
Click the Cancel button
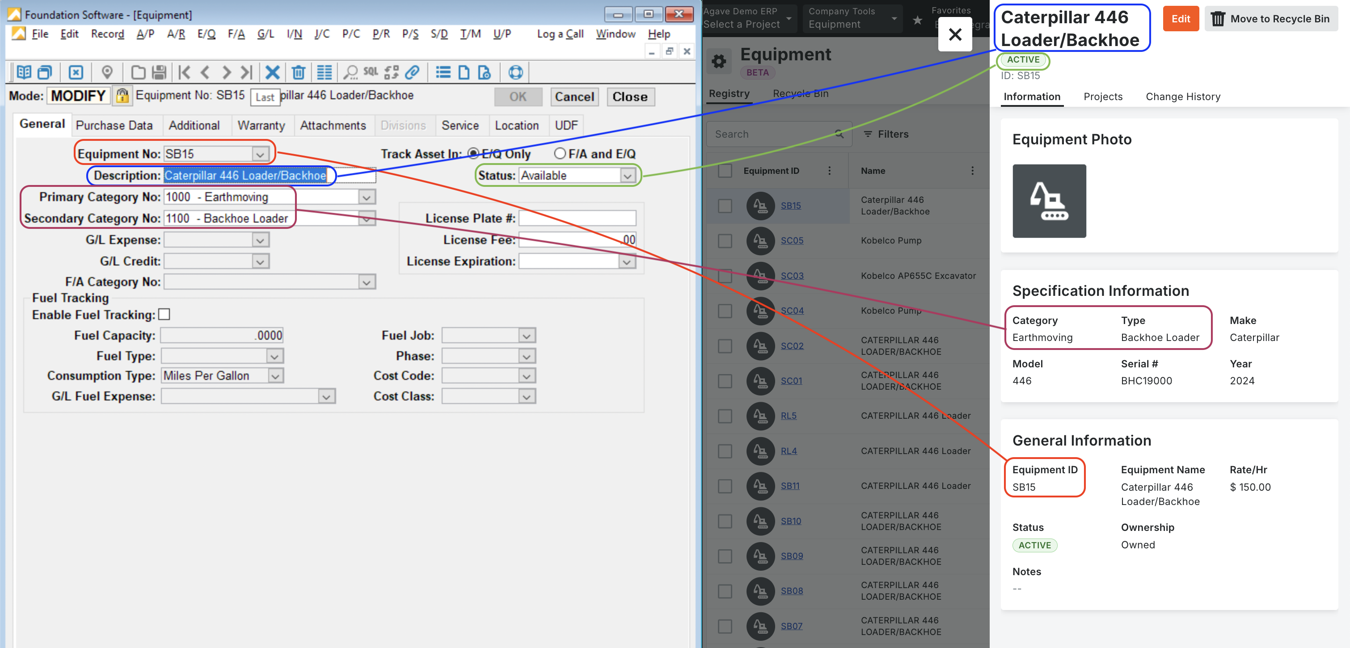574,97
